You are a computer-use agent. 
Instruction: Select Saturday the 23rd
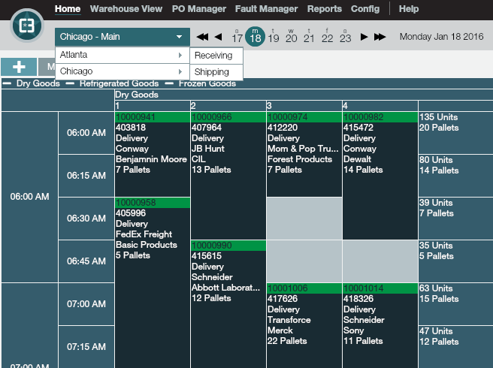[x=345, y=36]
